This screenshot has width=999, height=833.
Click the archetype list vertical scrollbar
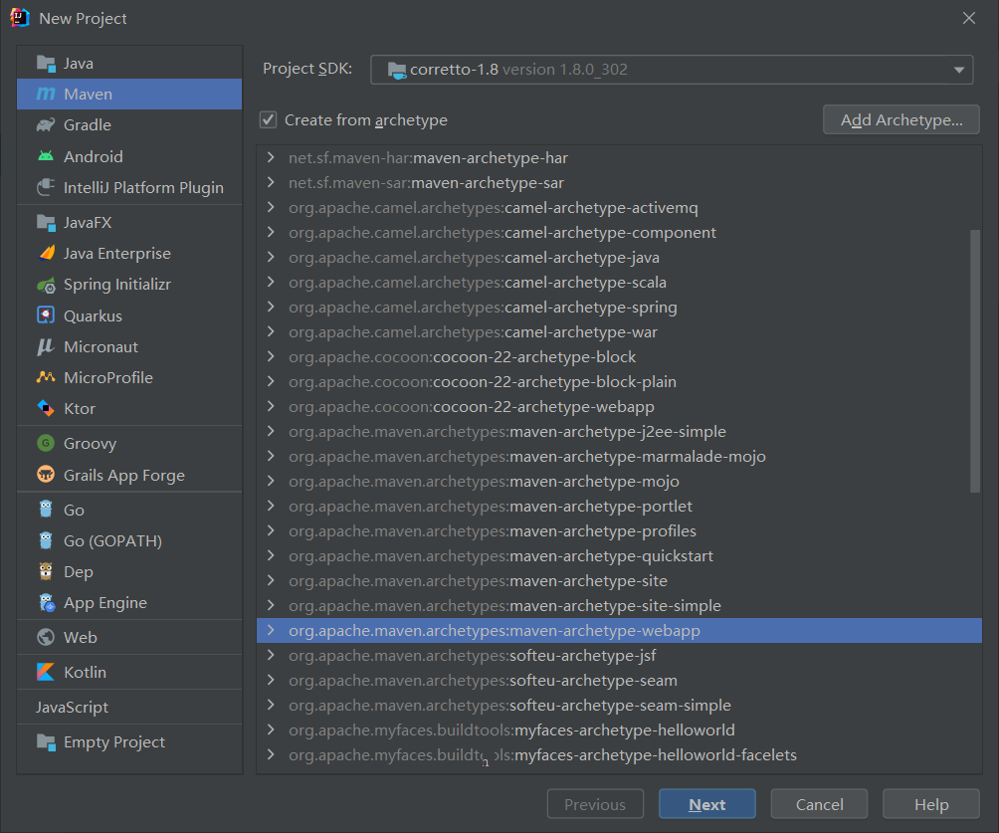click(975, 358)
